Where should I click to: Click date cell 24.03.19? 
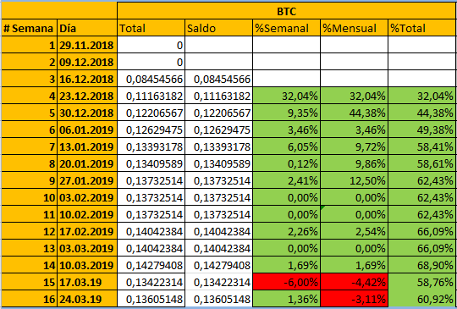coord(87,299)
